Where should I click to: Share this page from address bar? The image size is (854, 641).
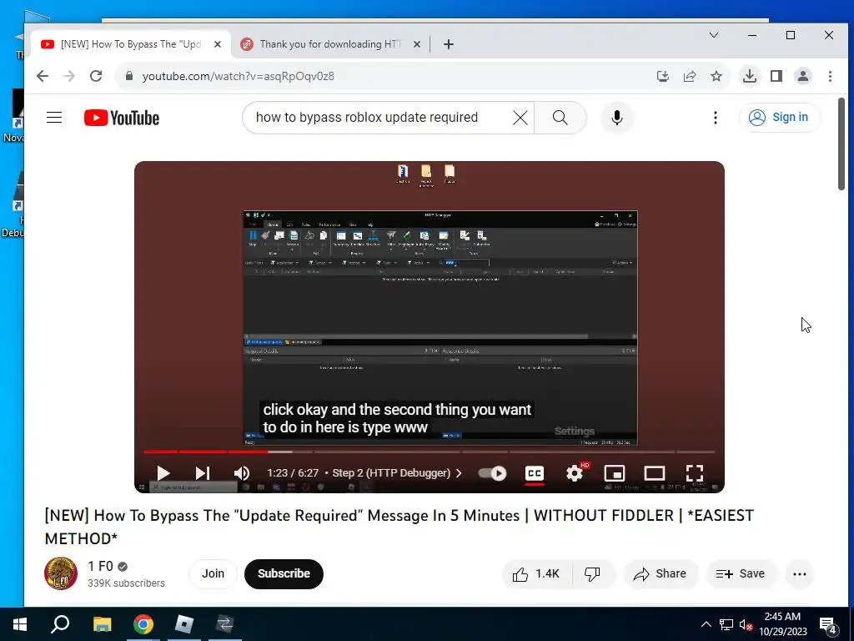(690, 76)
